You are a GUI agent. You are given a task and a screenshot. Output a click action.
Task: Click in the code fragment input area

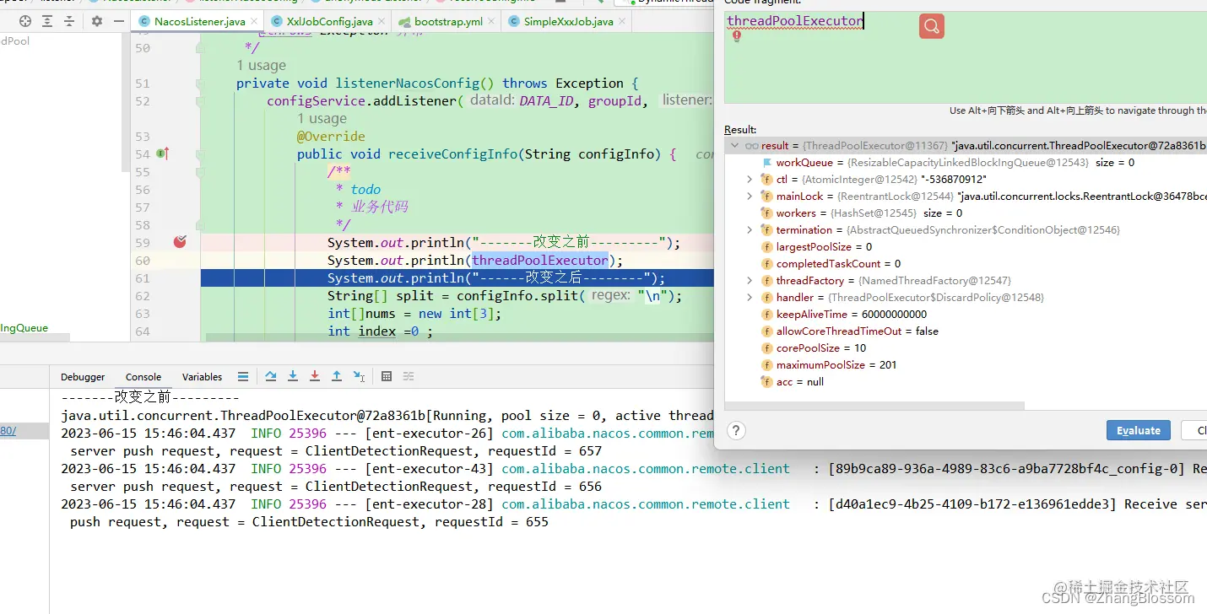966,57
